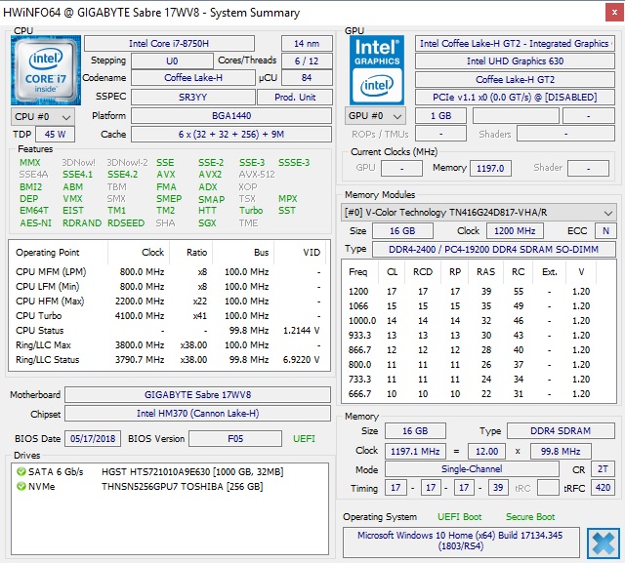Click the green check icon beside SATA 6 Gb/s
This screenshot has height=563, width=625.
pos(21,471)
